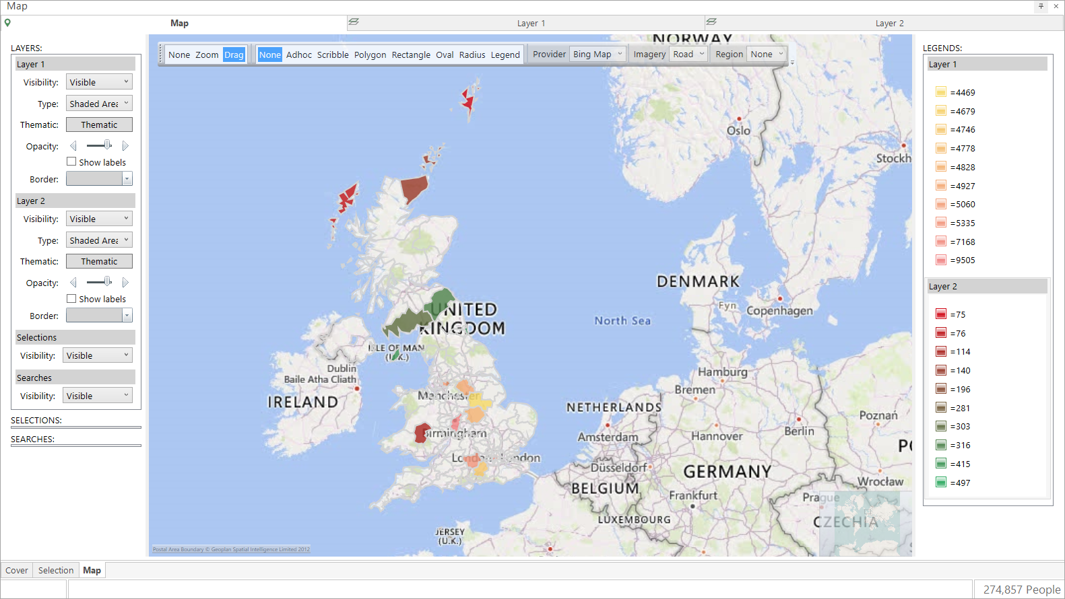
Task: Close the Map panel
Action: (x=1056, y=6)
